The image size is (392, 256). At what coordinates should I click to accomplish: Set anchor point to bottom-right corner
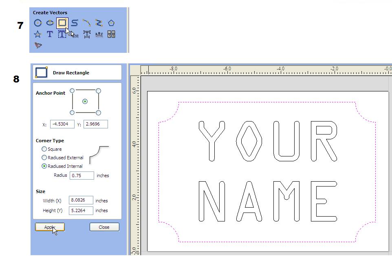pos(99,113)
